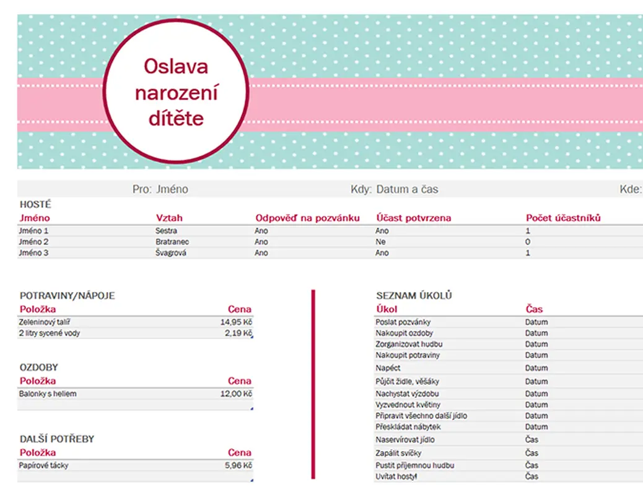Click the "Vztah" column header
This screenshot has width=643, height=495.
point(169,218)
